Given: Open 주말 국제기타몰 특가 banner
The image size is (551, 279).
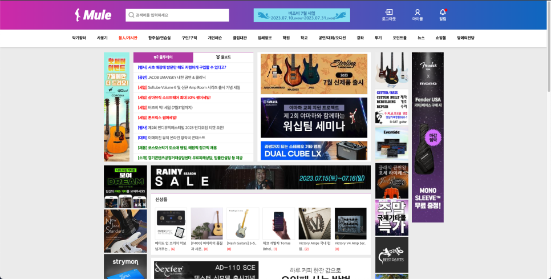Looking at the screenshot, I should click(392, 217).
